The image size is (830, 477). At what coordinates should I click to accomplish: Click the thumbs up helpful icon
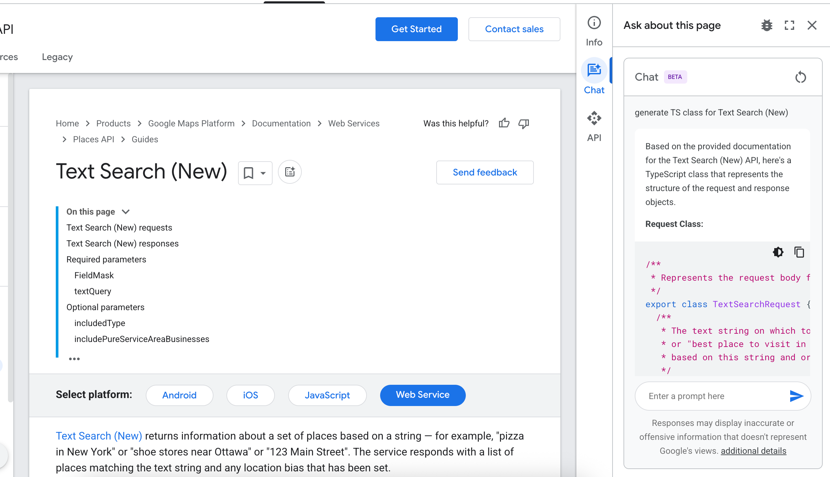tap(504, 123)
